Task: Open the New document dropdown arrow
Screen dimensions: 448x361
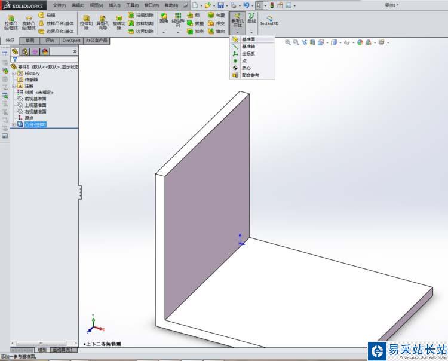Action: [201, 5]
